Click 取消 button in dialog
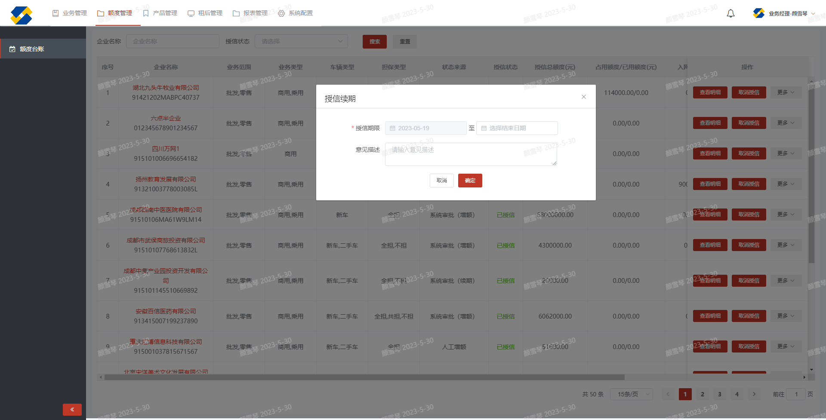 click(x=441, y=181)
